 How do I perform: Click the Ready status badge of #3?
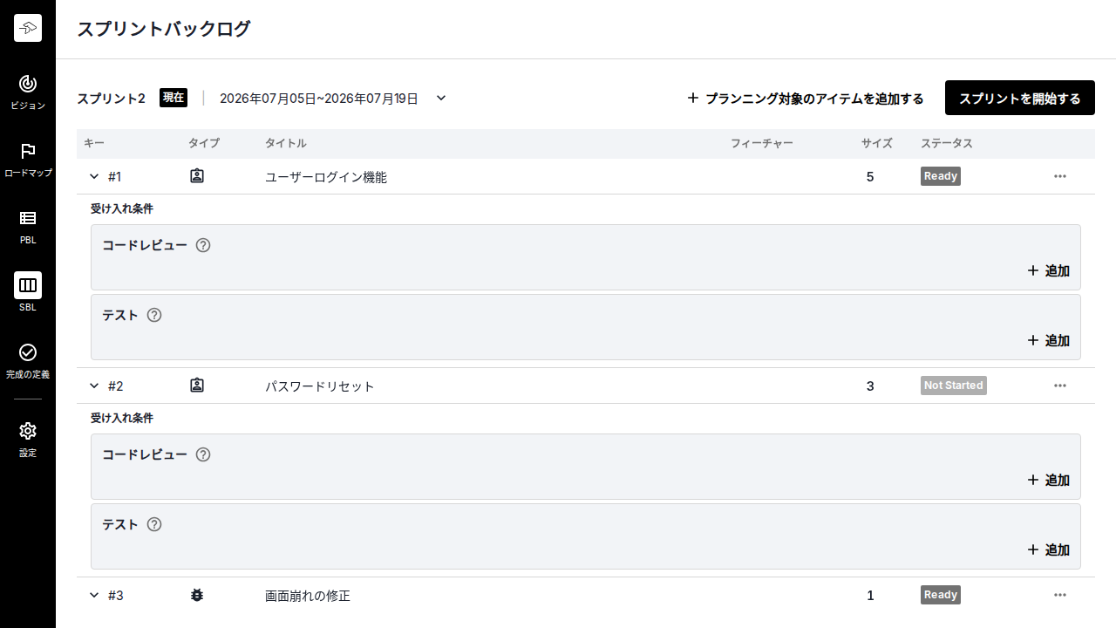[x=941, y=595]
